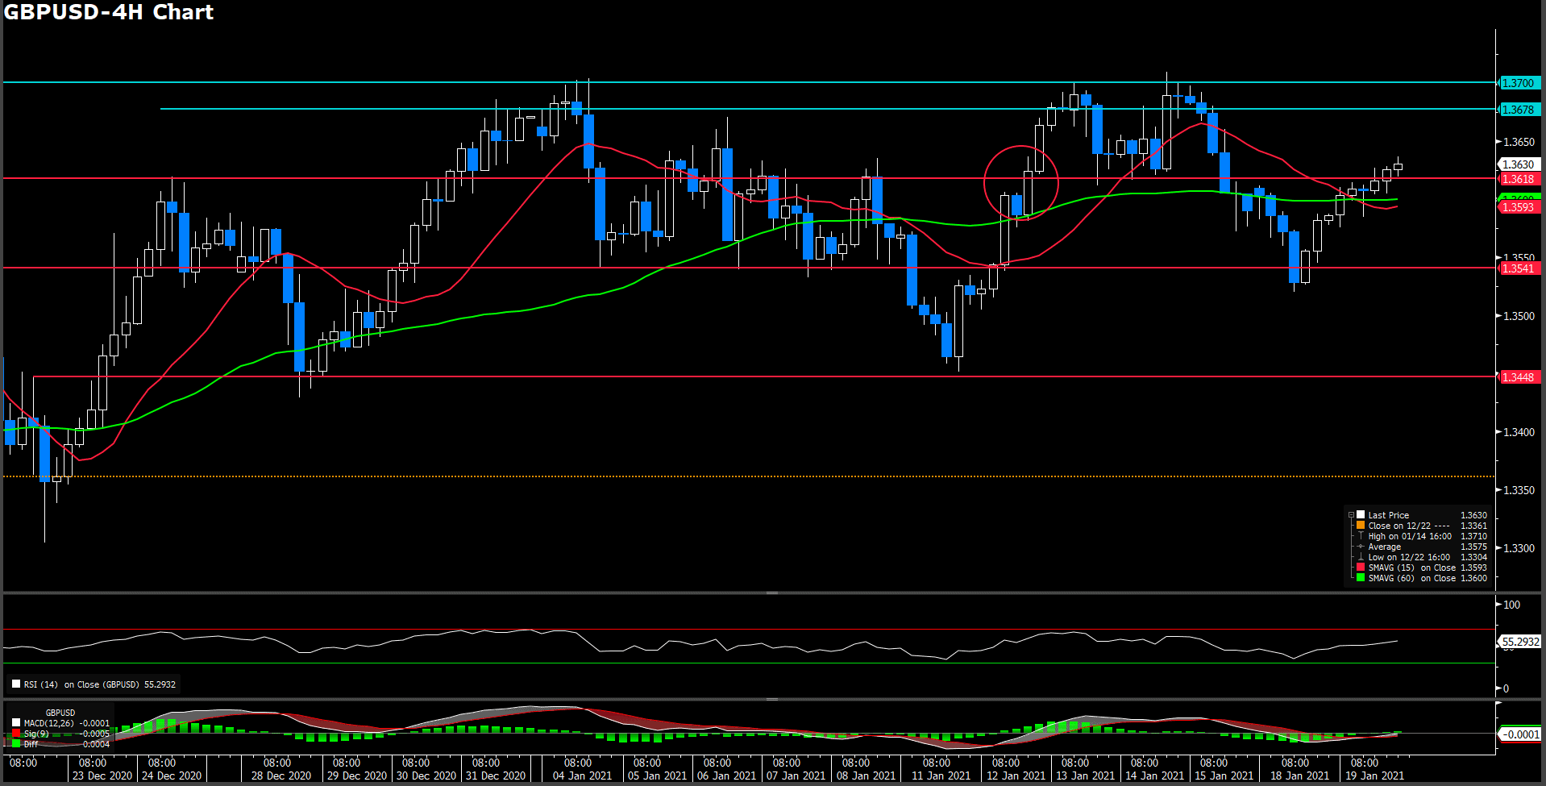Viewport: 1546px width, 786px height.
Task: Click the MACD -0.0001 value tag
Action: click(1520, 734)
